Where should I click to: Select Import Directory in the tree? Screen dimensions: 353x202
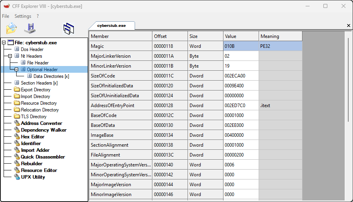[35, 96]
